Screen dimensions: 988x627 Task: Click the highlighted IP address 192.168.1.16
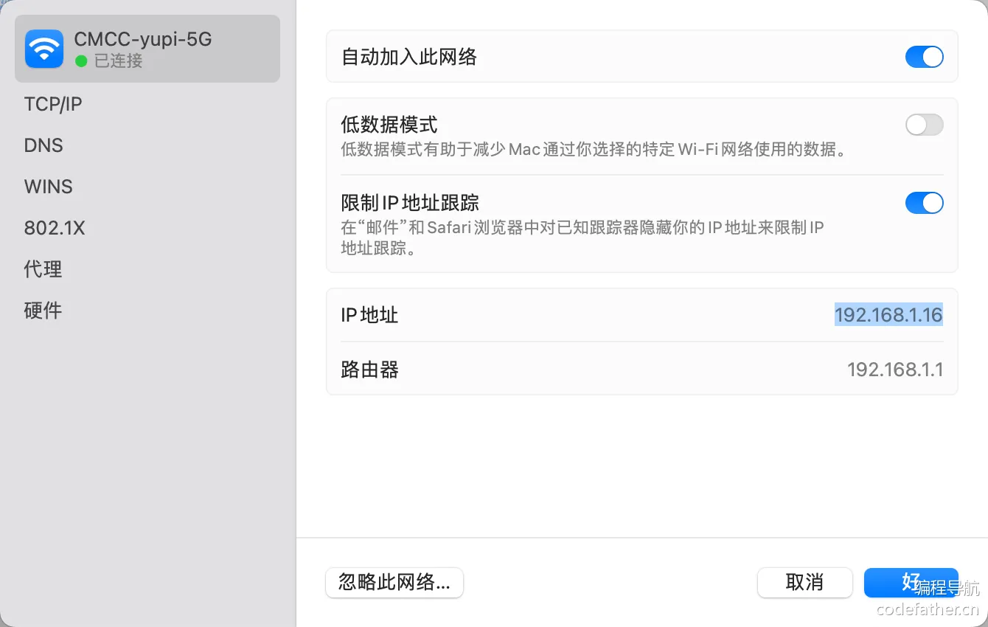coord(888,315)
